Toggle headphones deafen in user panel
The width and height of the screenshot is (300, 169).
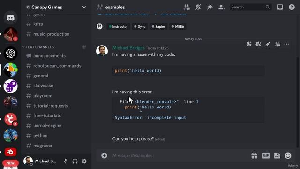coord(75,161)
